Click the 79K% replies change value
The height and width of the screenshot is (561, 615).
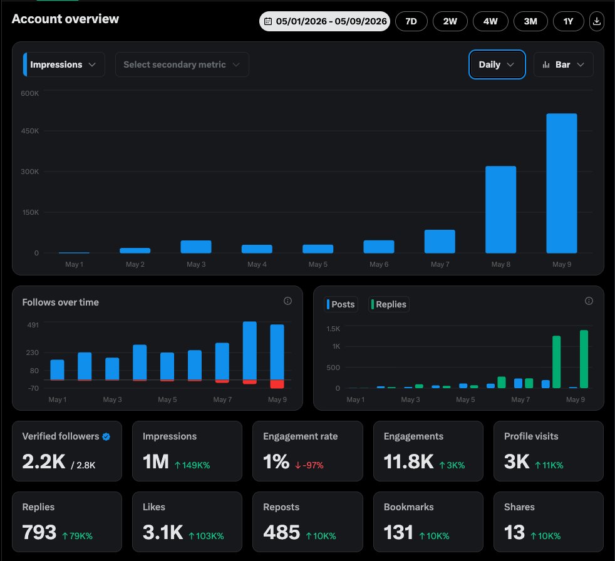[77, 536]
